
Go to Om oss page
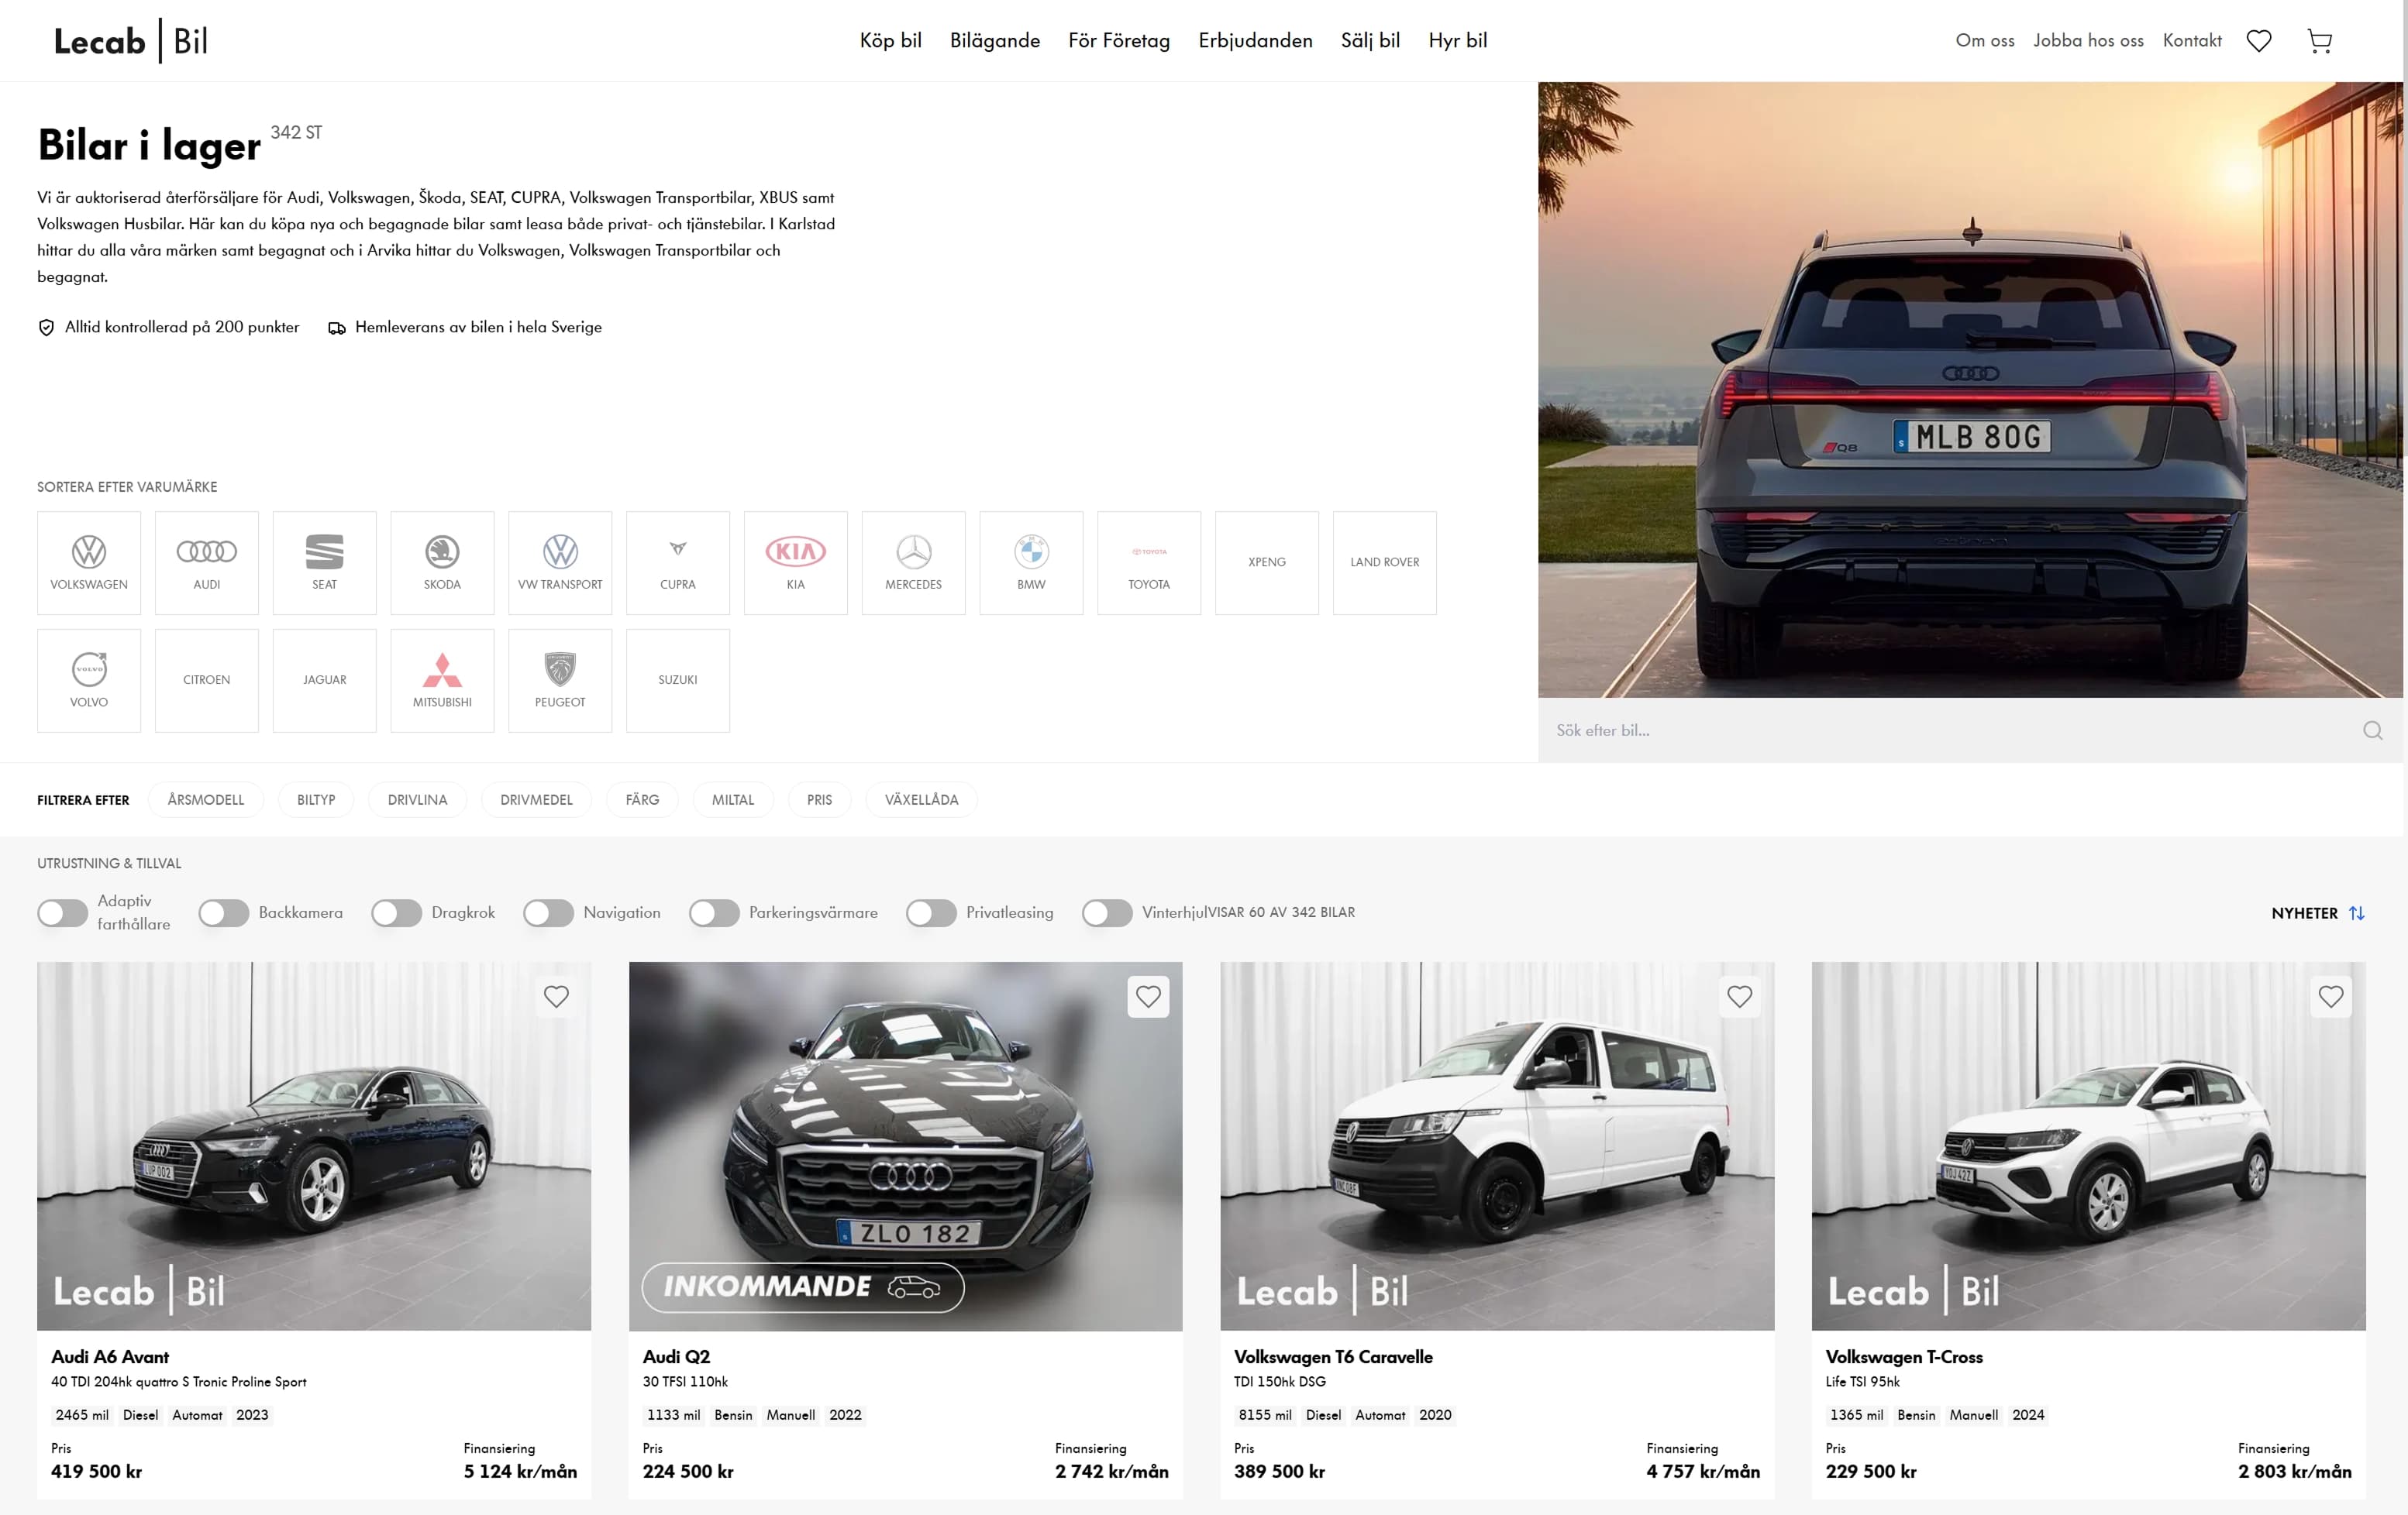tap(1985, 41)
